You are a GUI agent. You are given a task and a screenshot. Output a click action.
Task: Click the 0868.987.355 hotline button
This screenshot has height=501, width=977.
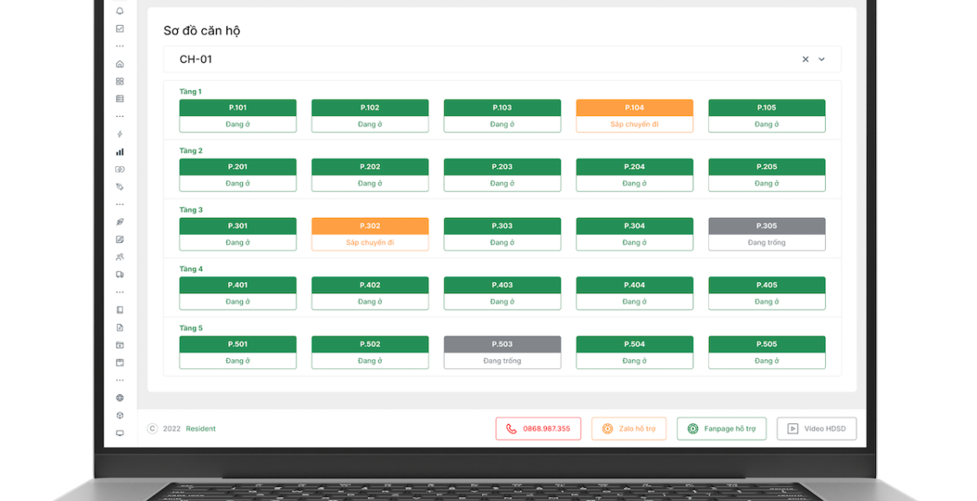point(538,429)
